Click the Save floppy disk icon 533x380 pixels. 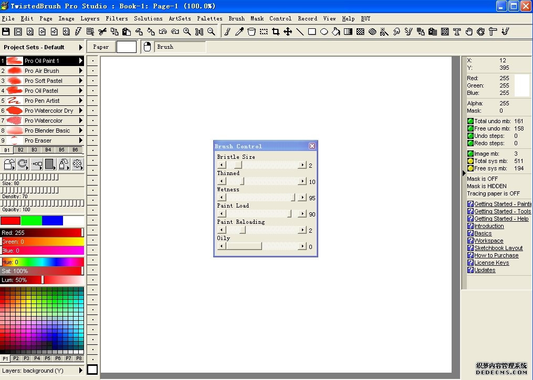point(6,31)
